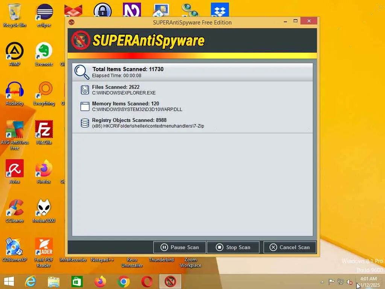
Task: Click the HKCR 7-Zip registry path text
Action: click(148, 126)
